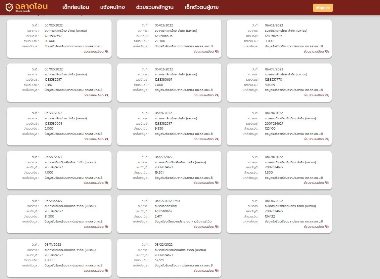Hide details link on the 1,300 card

(x=314, y=183)
